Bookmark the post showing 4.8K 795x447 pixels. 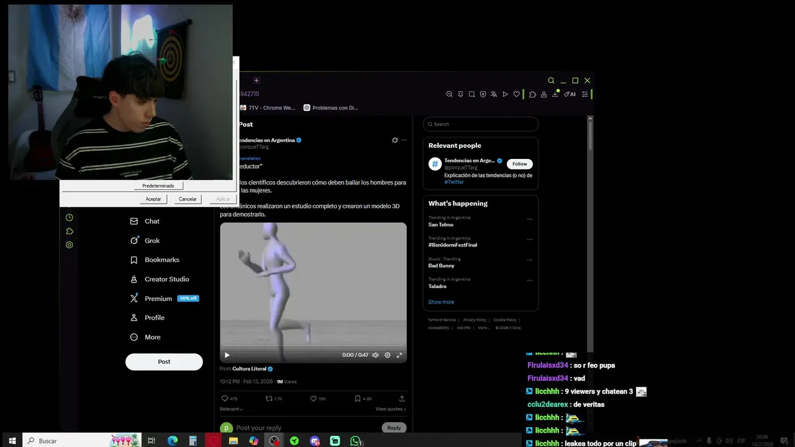coord(363,399)
